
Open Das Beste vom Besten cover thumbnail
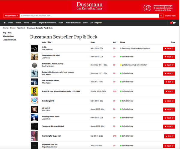[34, 82]
